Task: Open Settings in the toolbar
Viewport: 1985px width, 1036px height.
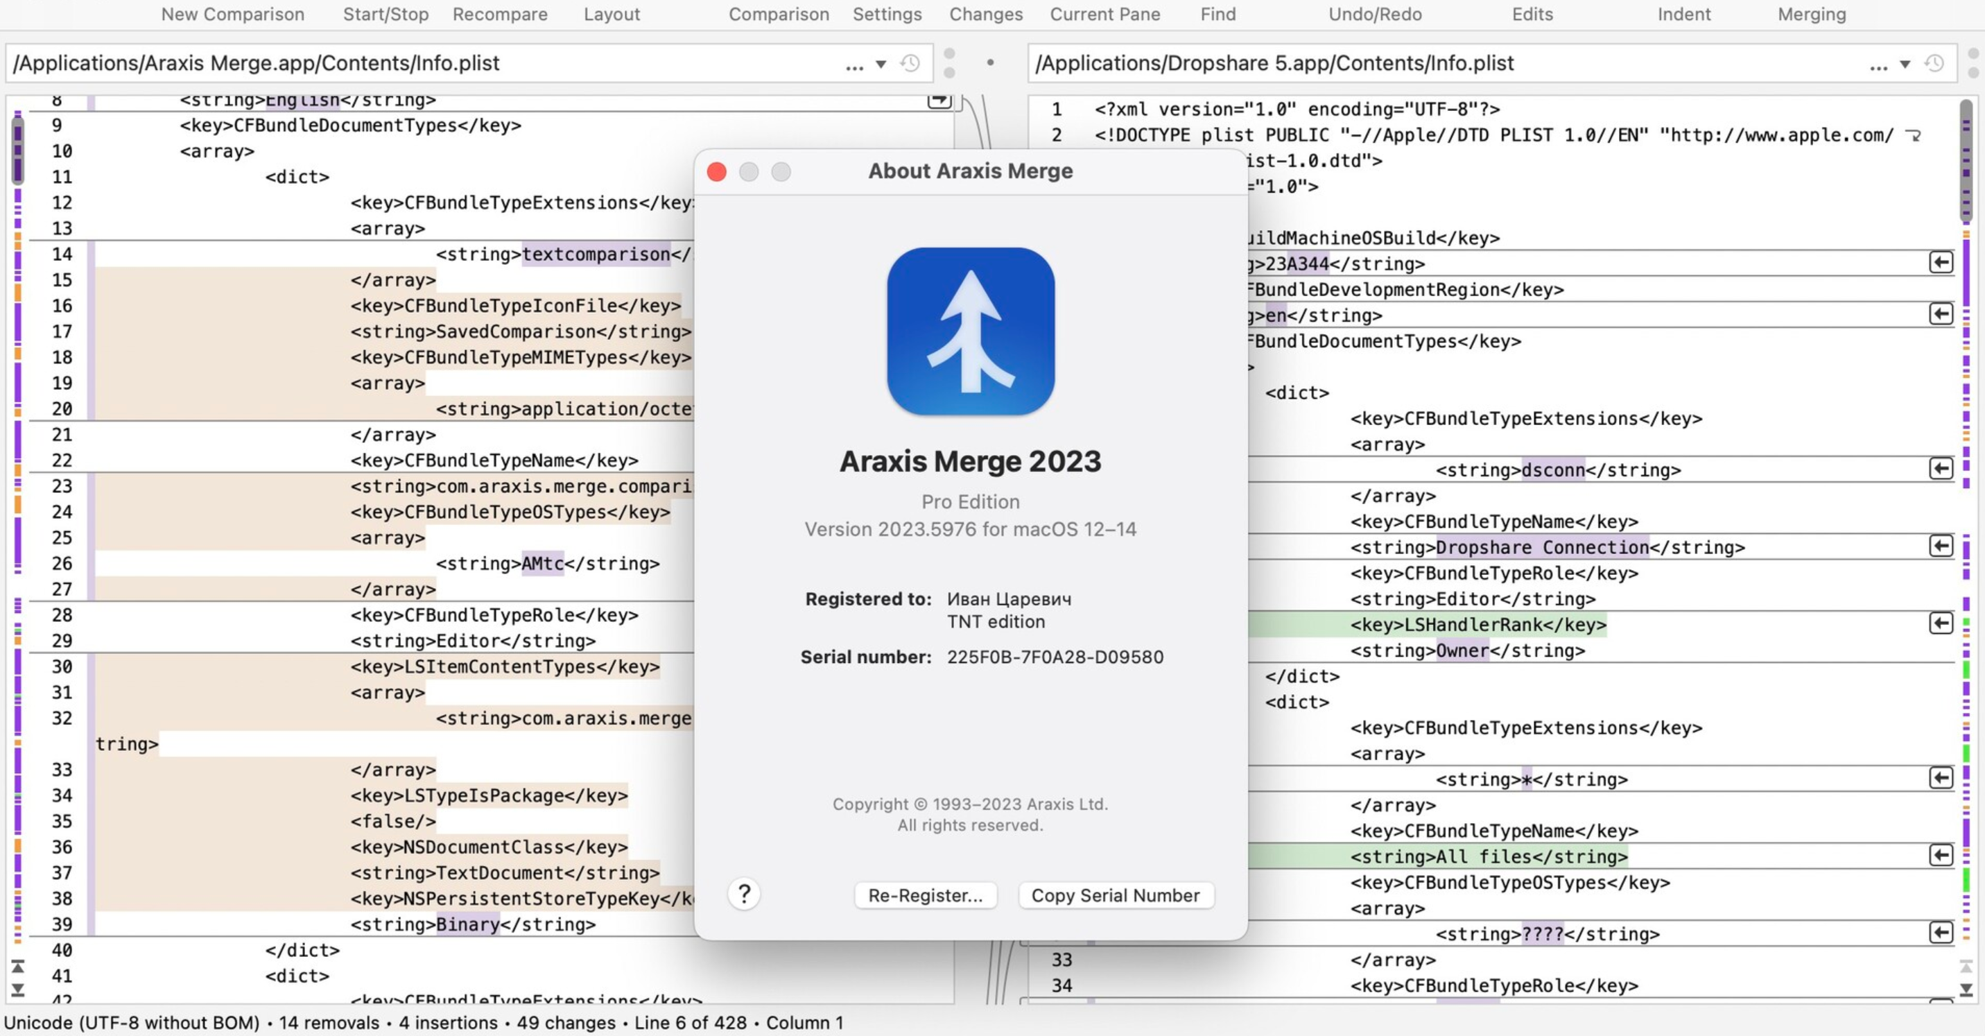Action: [887, 14]
